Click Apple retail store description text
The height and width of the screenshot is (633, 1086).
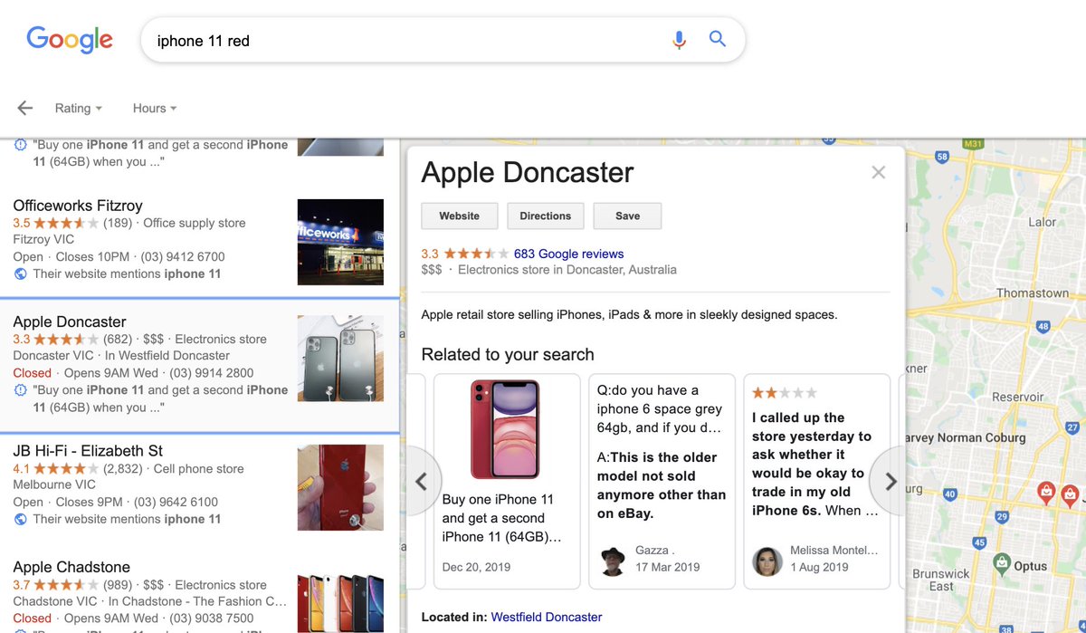tap(629, 315)
